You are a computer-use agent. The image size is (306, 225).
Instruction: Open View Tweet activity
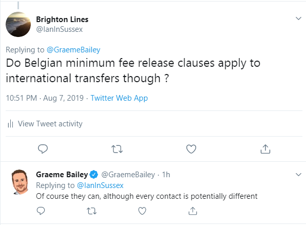click(50, 124)
